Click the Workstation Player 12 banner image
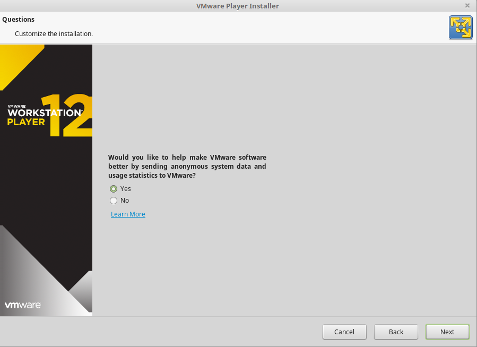The image size is (477, 347). click(46, 180)
